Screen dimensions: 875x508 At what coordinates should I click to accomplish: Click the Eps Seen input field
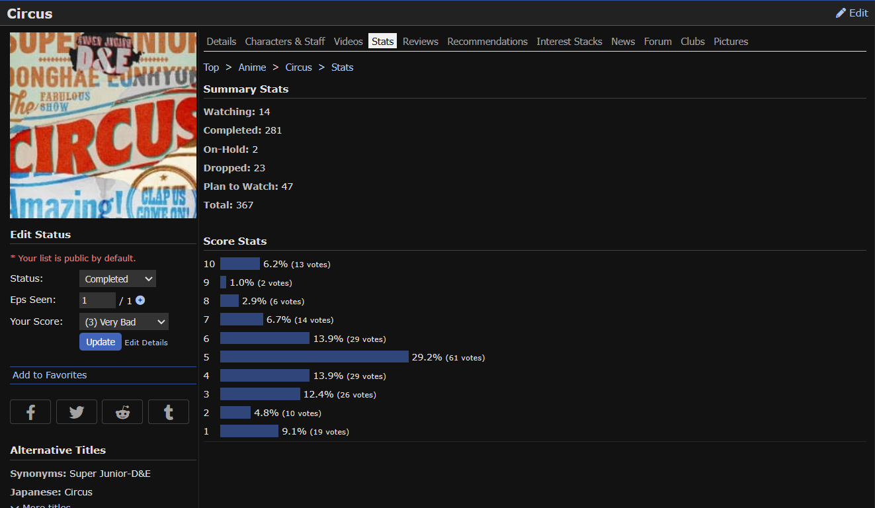pyautogui.click(x=97, y=300)
